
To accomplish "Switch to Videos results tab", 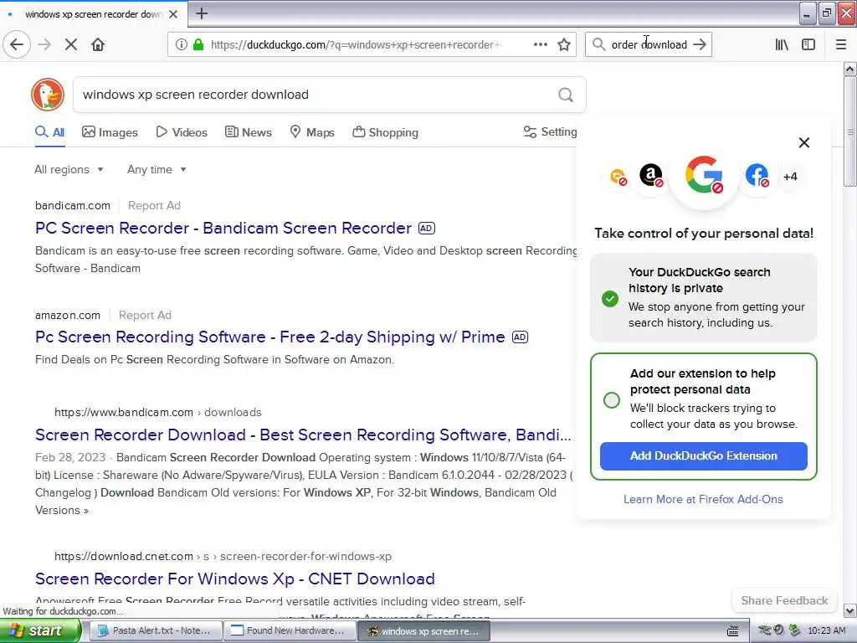I will coord(182,132).
